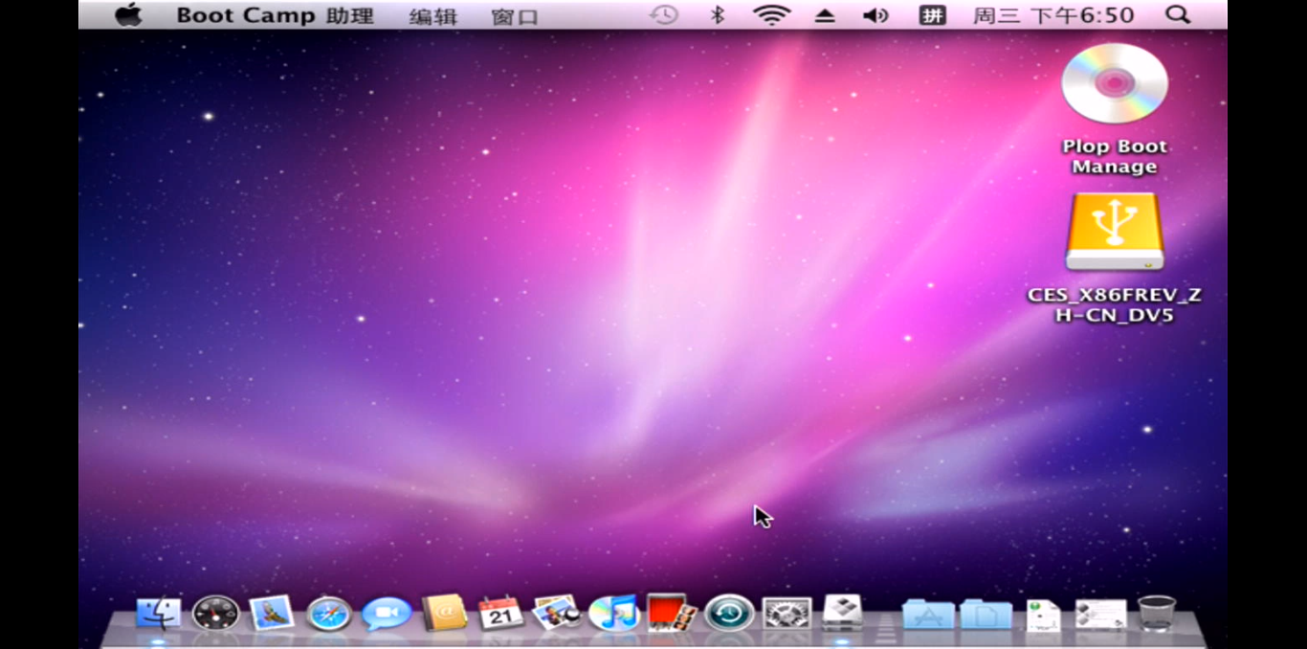Open the 窗口 menu
Image resolution: width=1307 pixels, height=649 pixels.
click(514, 16)
